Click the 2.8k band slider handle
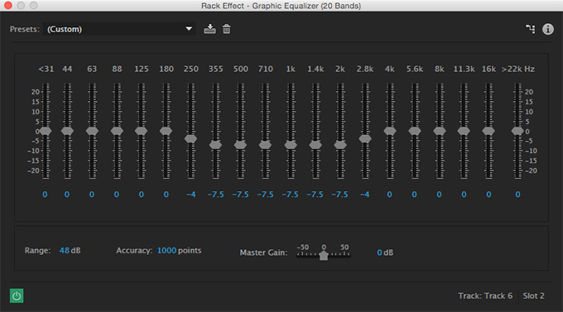563x312 pixels. (x=365, y=138)
